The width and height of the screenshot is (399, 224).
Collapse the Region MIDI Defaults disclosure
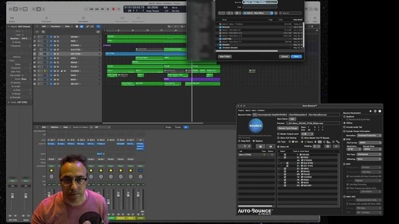(x=9, y=26)
